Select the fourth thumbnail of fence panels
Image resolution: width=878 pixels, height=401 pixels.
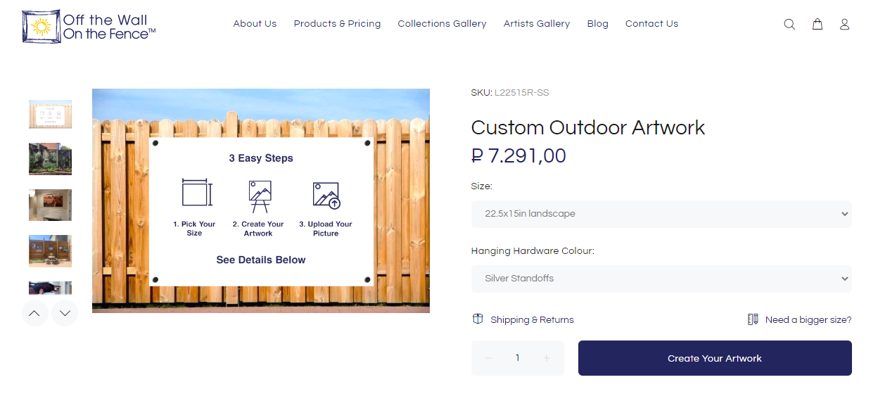pos(50,251)
